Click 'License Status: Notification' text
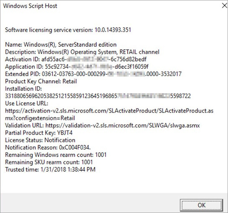The width and height of the screenshot is (228, 213). pyautogui.click(x=40, y=140)
